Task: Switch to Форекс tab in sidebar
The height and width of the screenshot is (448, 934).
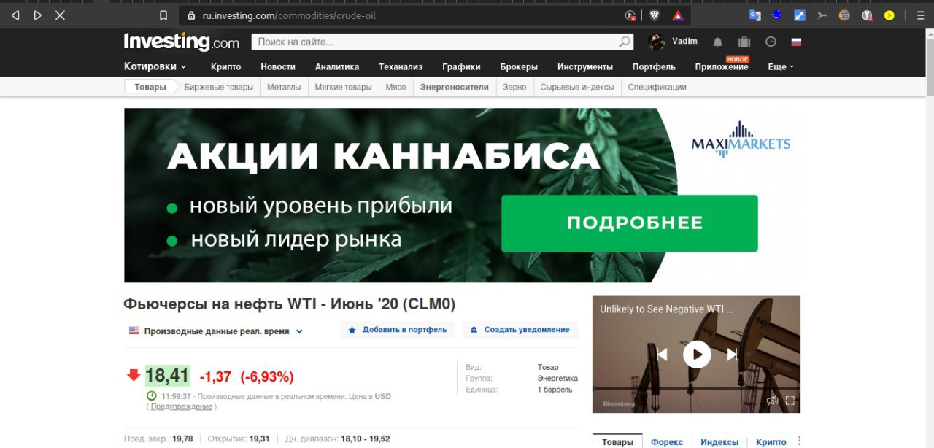Action: tap(667, 442)
